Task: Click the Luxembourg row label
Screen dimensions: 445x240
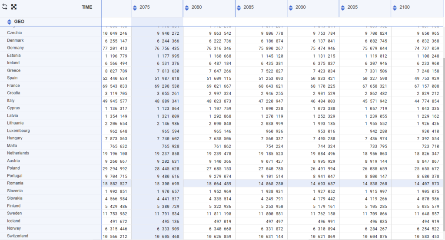Action: coord(18,131)
